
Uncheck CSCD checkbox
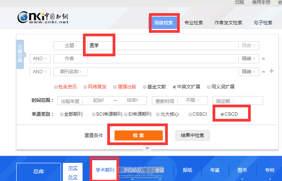pyautogui.click(x=222, y=115)
